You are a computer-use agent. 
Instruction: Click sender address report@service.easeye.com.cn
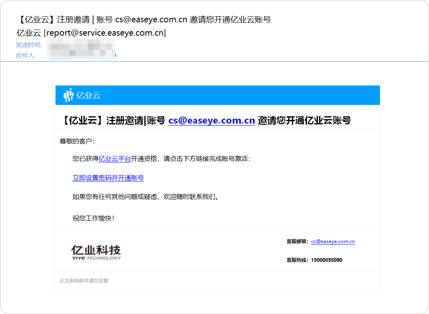(x=105, y=33)
